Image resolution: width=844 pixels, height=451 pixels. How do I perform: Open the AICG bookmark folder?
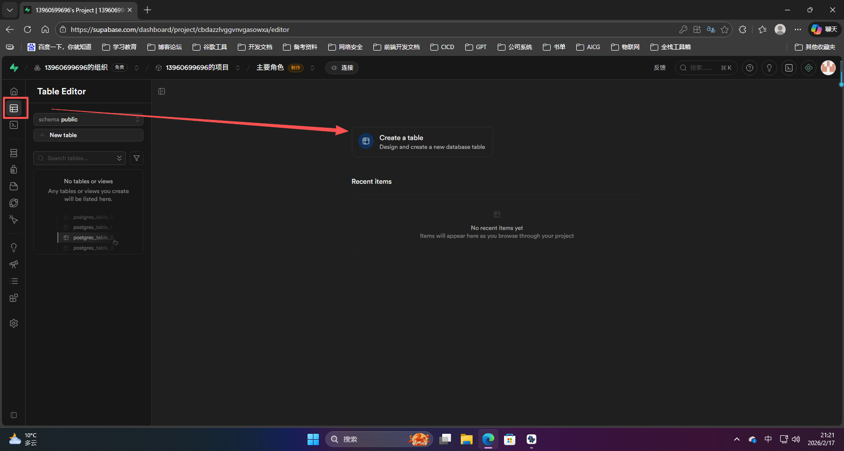pos(588,47)
